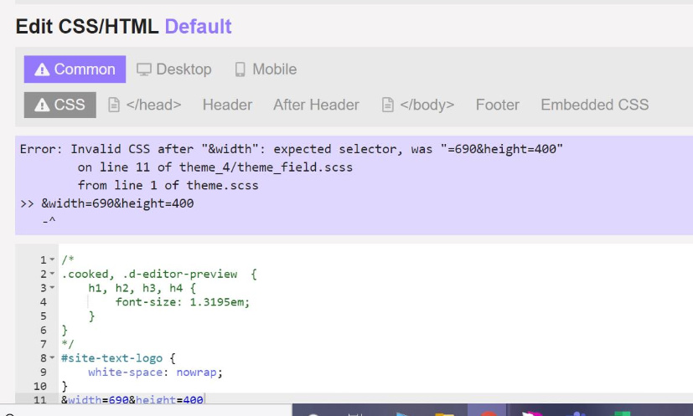Click the "Edit CSS/HTML" heading text
693x416 pixels.
pyautogui.click(x=87, y=27)
